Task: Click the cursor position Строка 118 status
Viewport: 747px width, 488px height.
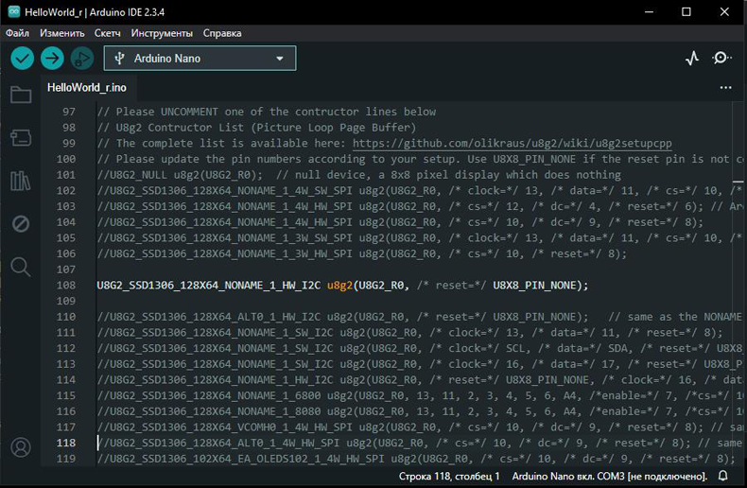Action: [x=449, y=476]
